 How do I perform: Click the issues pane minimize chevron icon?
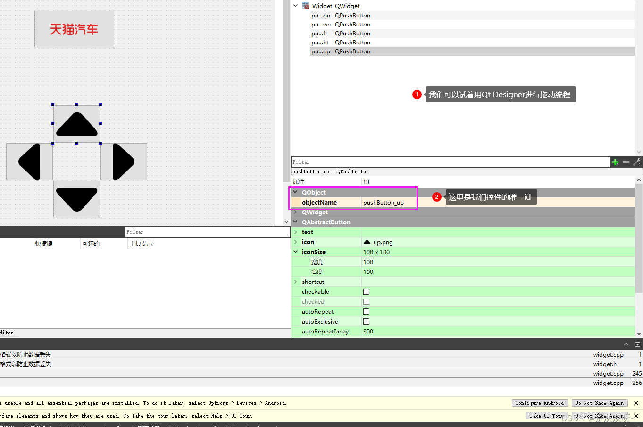[x=626, y=344]
